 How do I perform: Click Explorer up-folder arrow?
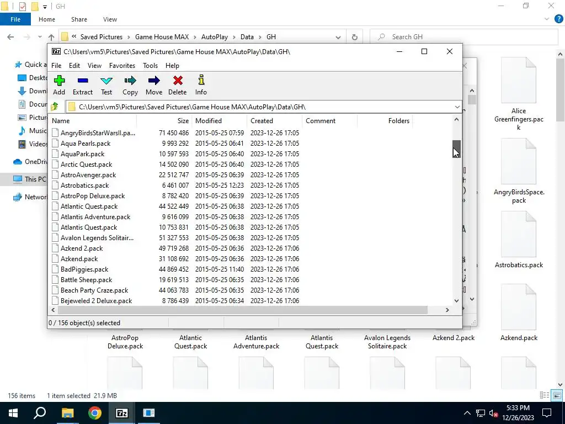[51, 37]
